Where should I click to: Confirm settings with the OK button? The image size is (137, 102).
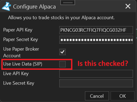(123, 96)
